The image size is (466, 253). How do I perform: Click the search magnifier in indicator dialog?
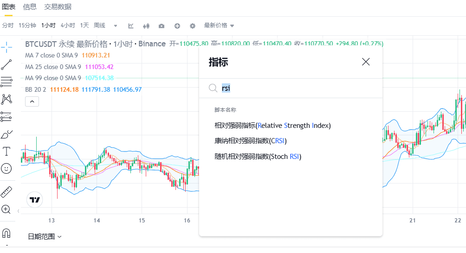click(213, 88)
